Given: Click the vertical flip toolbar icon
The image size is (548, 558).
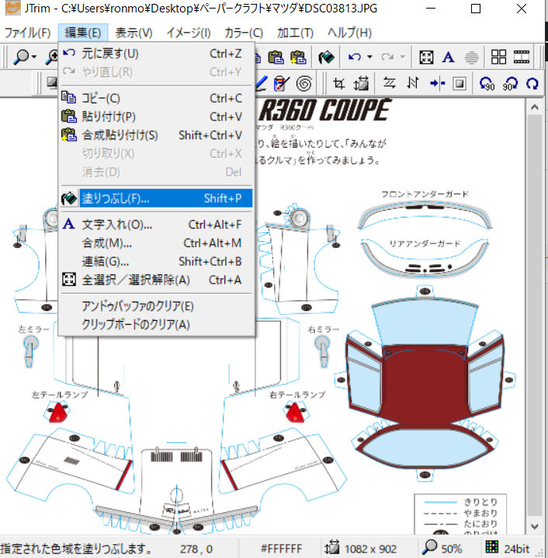Looking at the screenshot, I should (x=413, y=83).
